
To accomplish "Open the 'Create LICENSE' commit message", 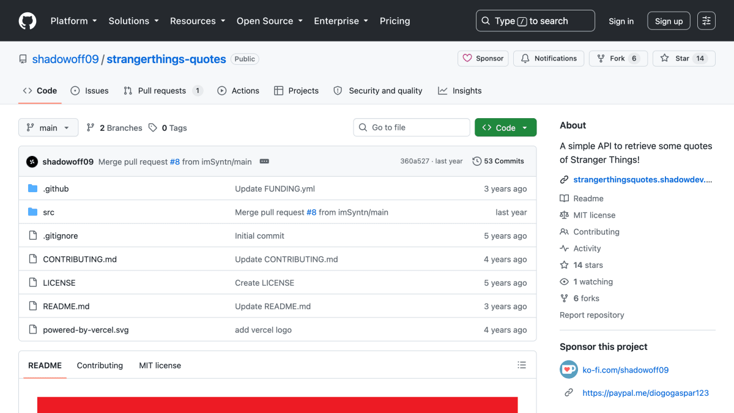I will (264, 283).
